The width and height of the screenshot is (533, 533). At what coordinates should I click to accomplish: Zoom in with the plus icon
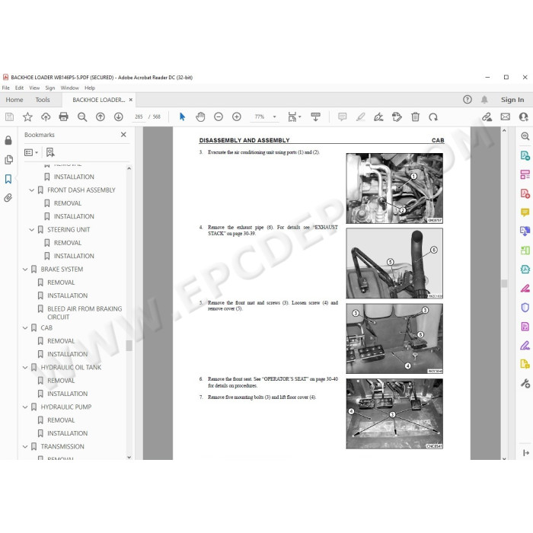[237, 117]
